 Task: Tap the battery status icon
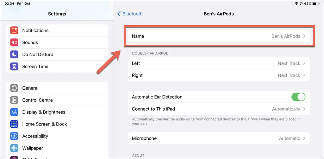[316, 4]
